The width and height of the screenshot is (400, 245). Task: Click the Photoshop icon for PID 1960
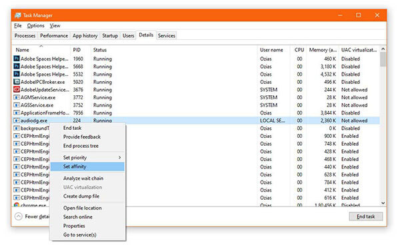(17, 59)
